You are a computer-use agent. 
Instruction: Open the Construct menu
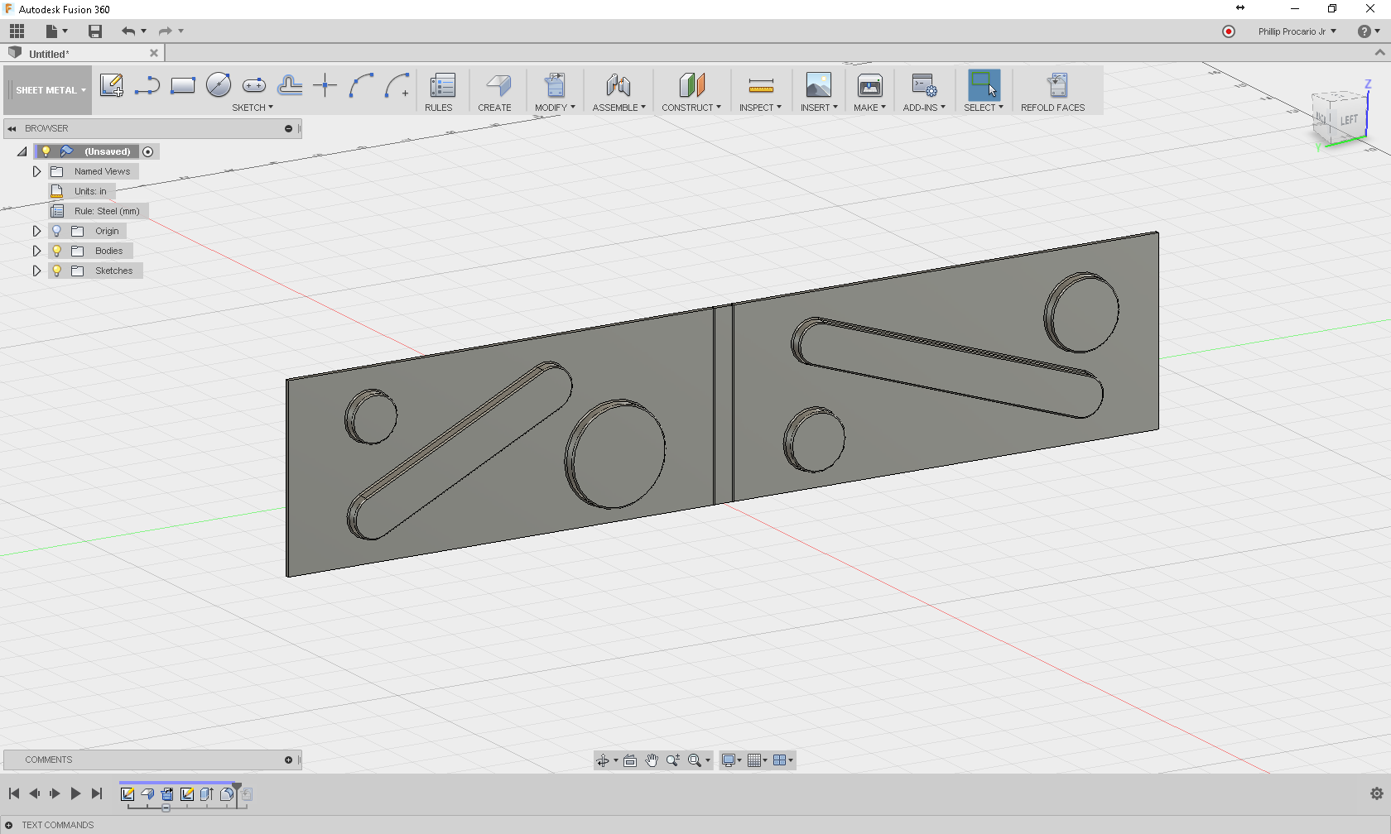tap(691, 108)
